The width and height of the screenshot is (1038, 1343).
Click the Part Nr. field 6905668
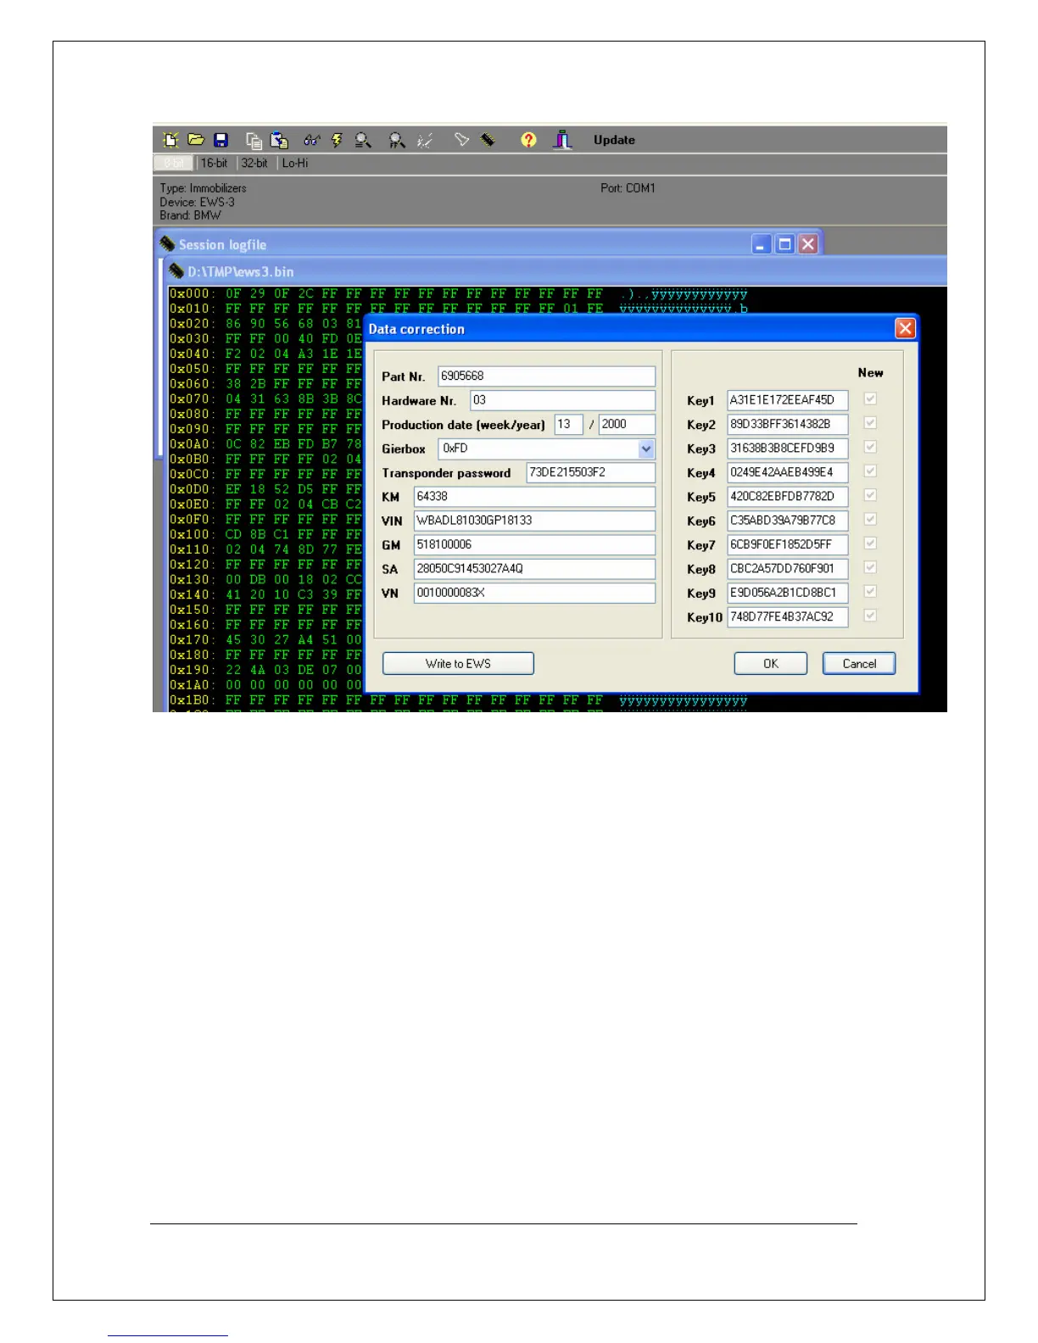coord(547,376)
